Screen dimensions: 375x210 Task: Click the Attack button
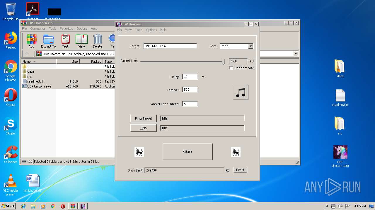(x=187, y=152)
